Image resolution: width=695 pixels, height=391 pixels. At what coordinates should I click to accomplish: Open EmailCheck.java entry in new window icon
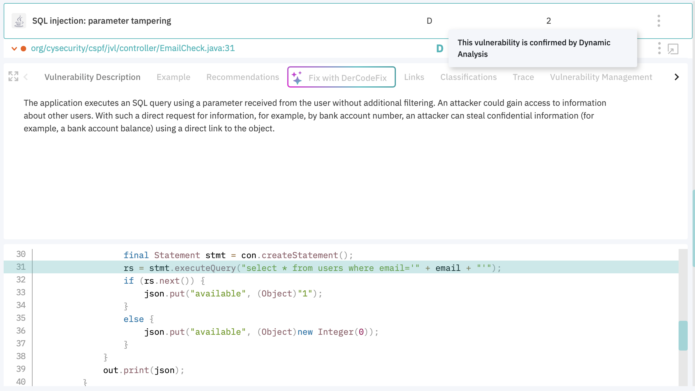[673, 49]
